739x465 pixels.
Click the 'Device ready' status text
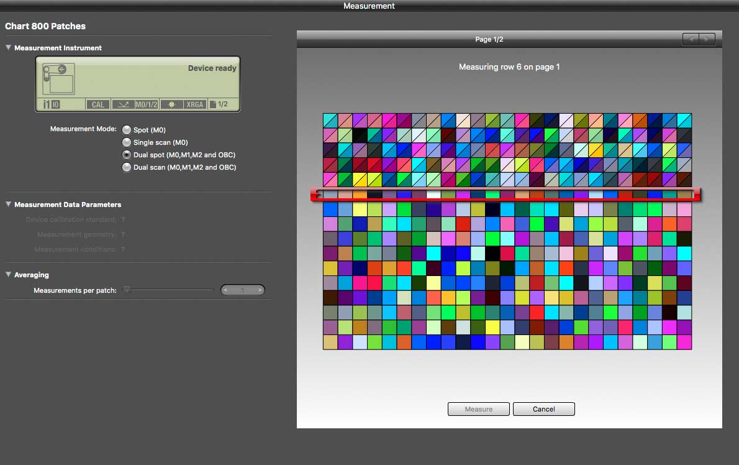click(212, 68)
